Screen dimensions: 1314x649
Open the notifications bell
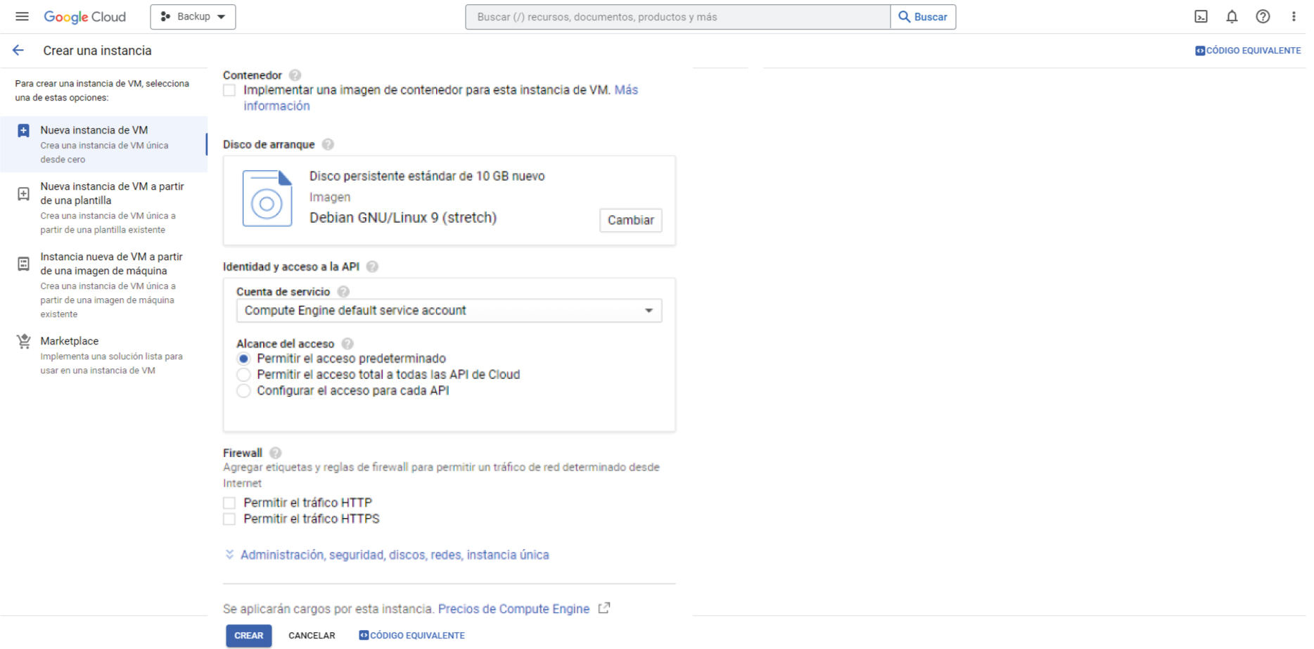click(x=1232, y=17)
